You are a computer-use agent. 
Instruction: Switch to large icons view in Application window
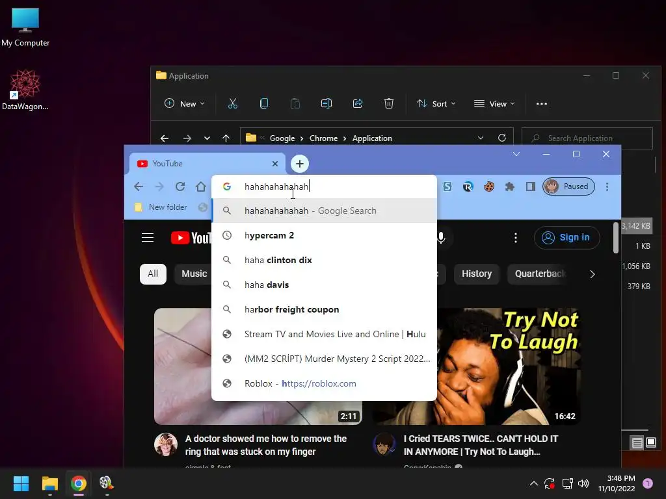click(x=651, y=443)
